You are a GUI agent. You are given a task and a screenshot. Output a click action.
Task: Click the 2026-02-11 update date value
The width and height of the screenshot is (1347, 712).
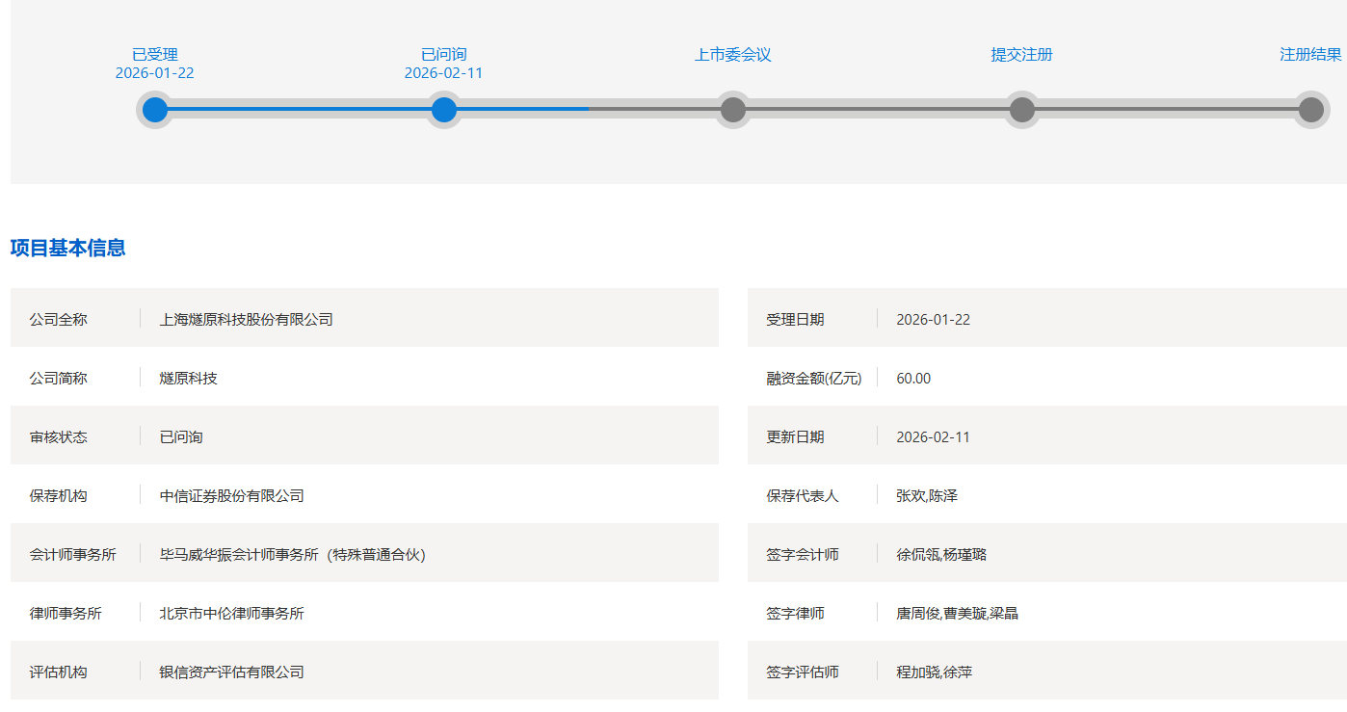pyautogui.click(x=933, y=436)
